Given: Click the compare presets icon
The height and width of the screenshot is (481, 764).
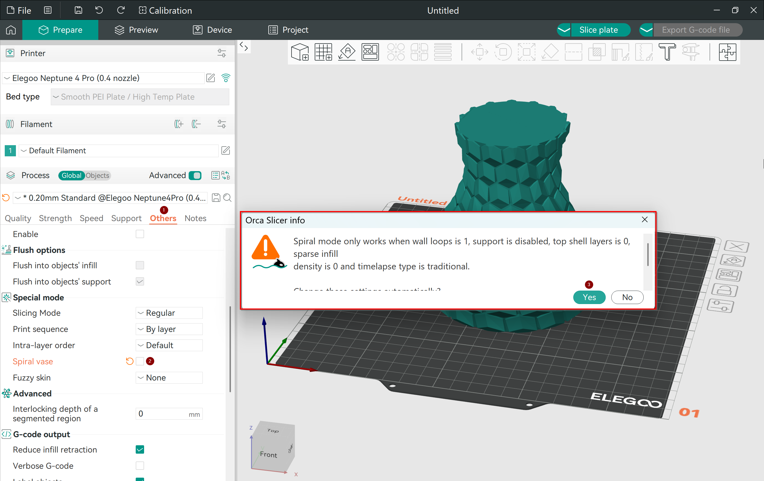Looking at the screenshot, I should 226,176.
